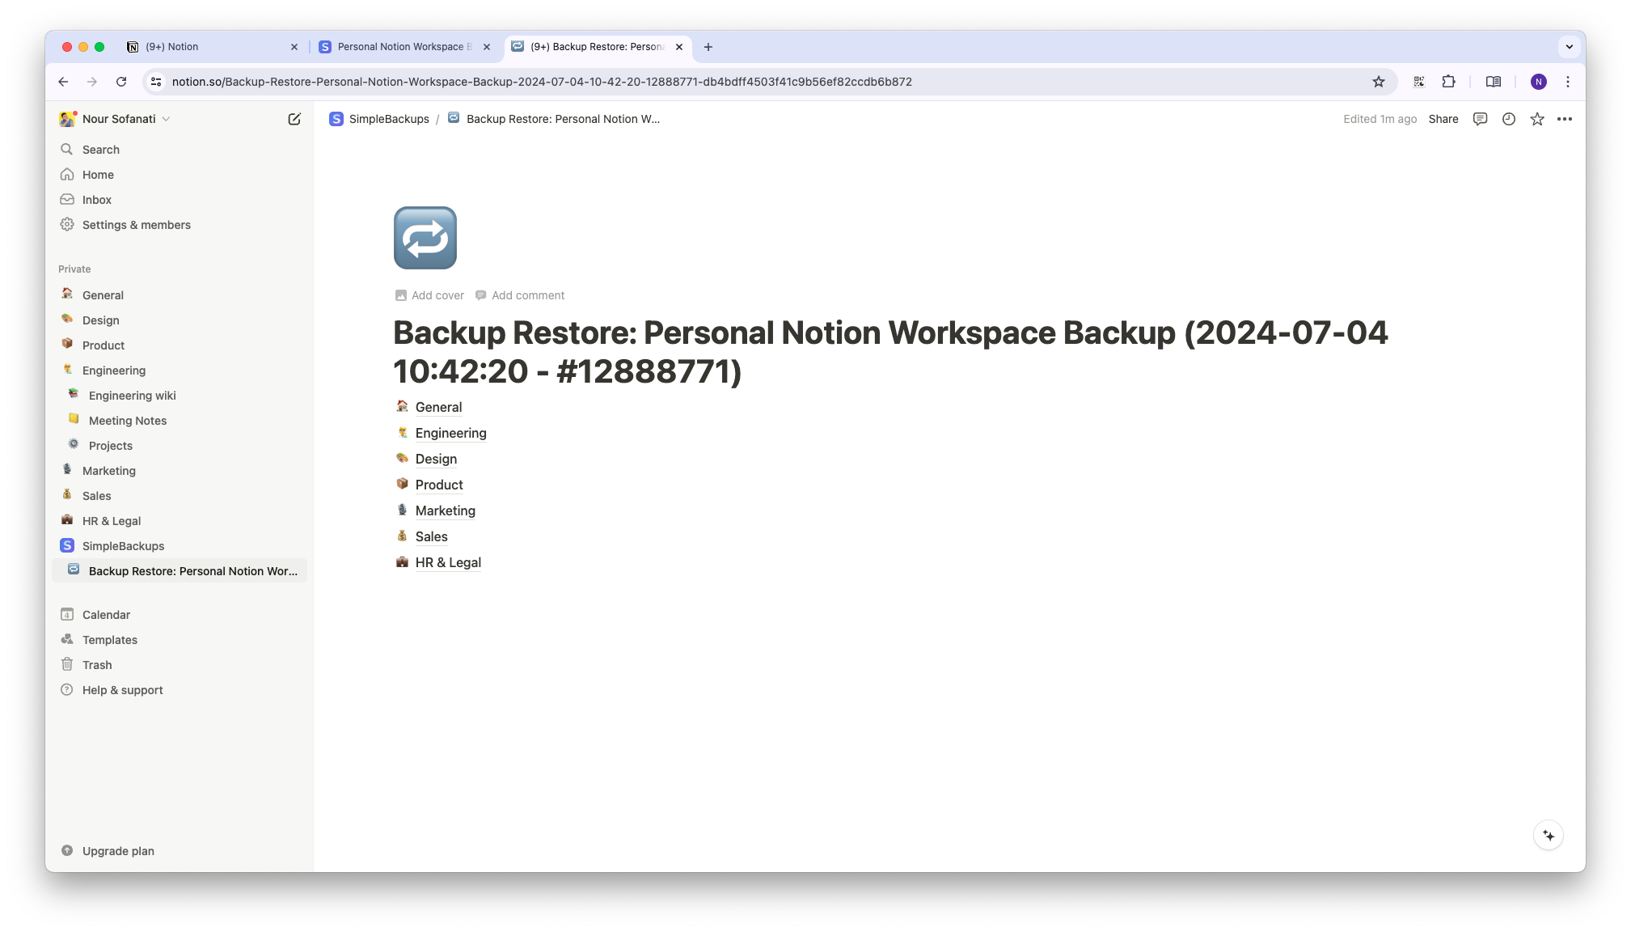Open Search from the sidebar

coord(100,149)
